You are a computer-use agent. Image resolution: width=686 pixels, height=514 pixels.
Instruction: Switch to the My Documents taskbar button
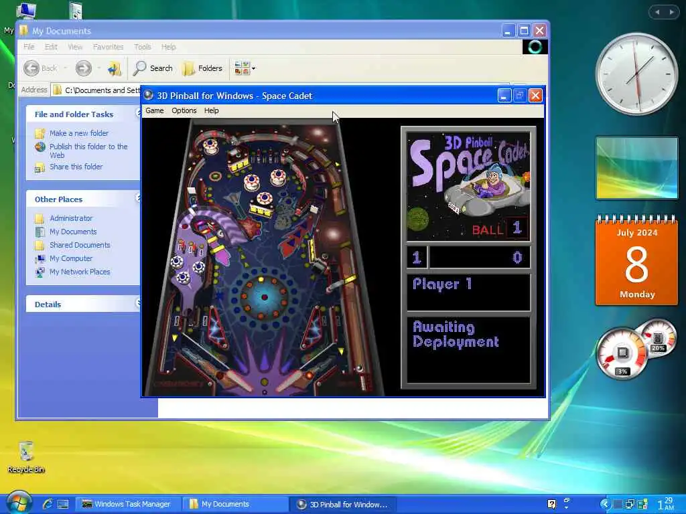click(x=234, y=504)
